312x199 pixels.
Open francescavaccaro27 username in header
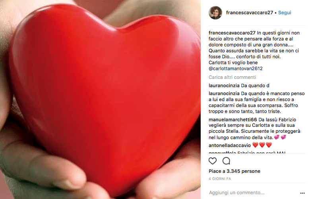(250, 13)
